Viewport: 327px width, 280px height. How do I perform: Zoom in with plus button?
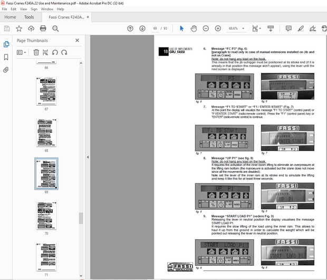[x=218, y=29]
